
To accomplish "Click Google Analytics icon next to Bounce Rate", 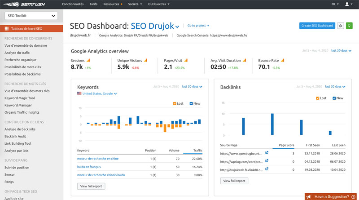I will pyautogui.click(x=283, y=60).
